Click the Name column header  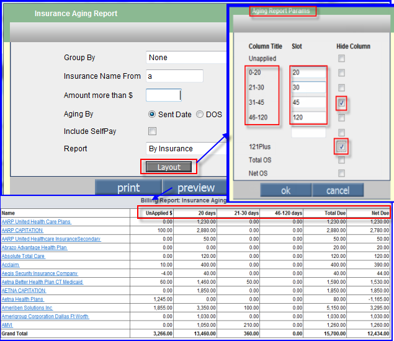8,213
